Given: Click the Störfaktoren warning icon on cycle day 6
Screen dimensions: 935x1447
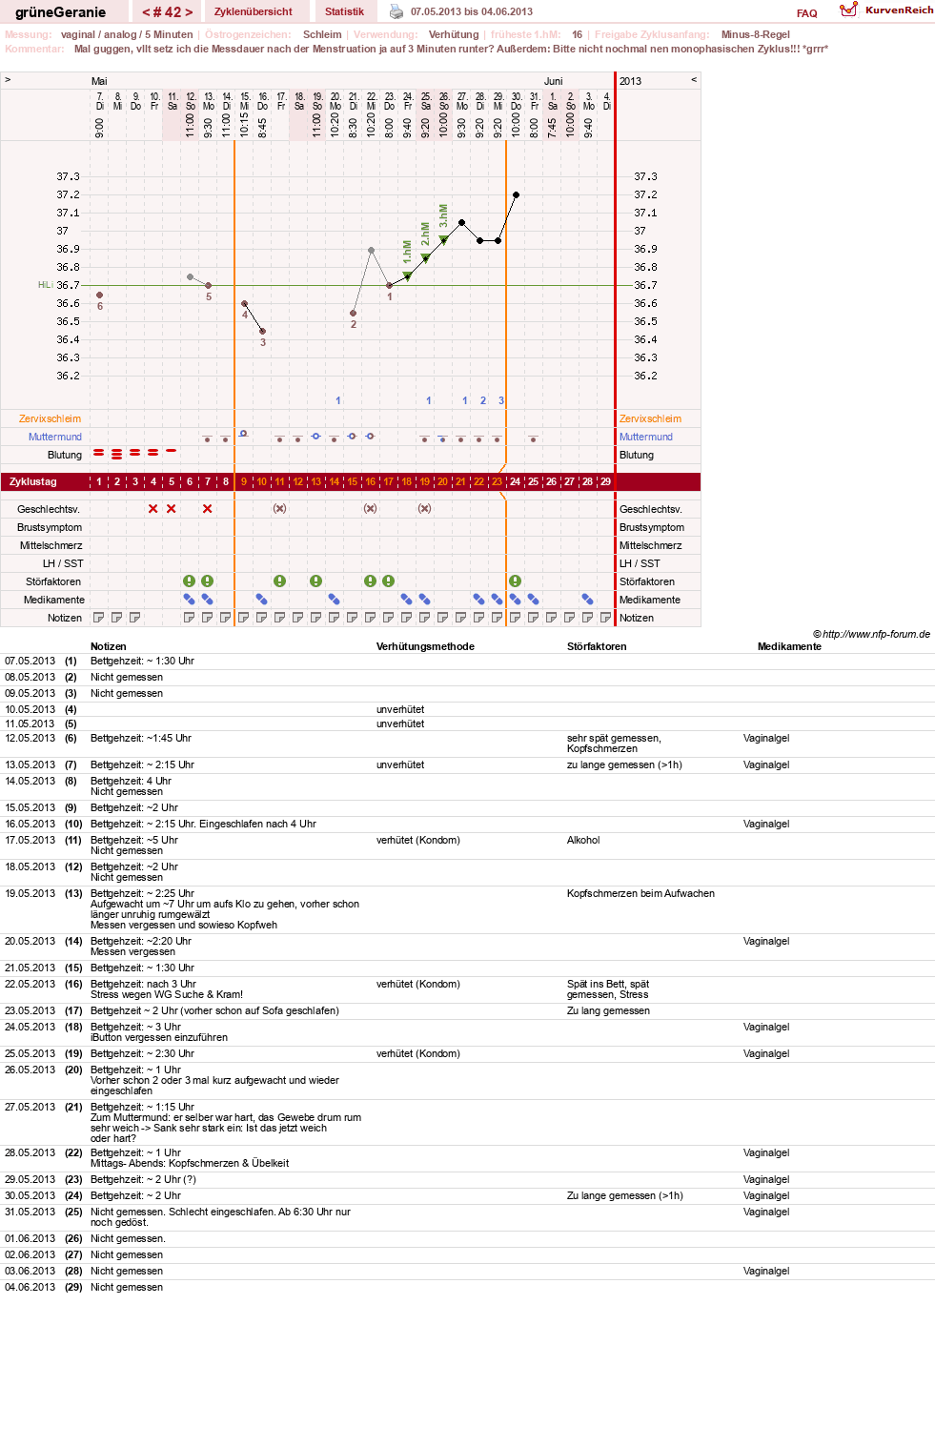Looking at the screenshot, I should [190, 581].
